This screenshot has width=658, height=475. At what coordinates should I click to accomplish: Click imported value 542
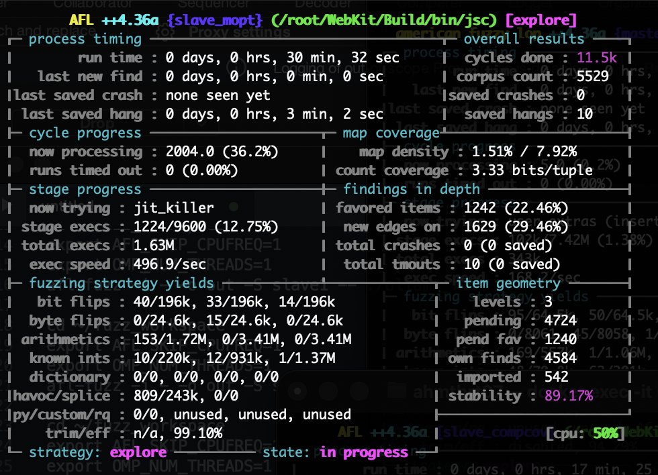pos(556,377)
